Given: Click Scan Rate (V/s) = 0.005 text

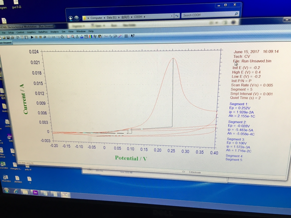Looking at the screenshot, I should point(252,85).
